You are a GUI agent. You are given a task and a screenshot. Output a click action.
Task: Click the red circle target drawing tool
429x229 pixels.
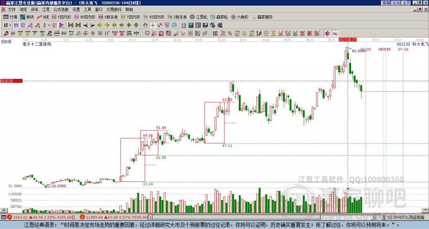pyautogui.click(x=85, y=33)
